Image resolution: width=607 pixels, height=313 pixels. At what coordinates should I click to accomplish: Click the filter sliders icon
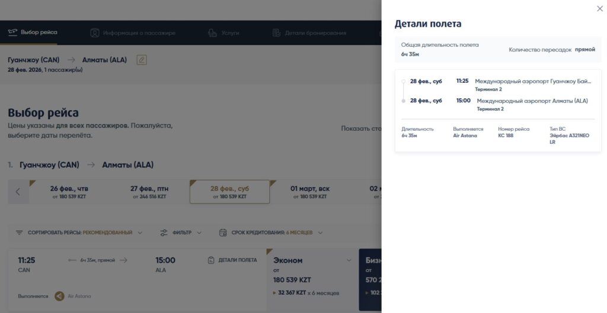164,233
